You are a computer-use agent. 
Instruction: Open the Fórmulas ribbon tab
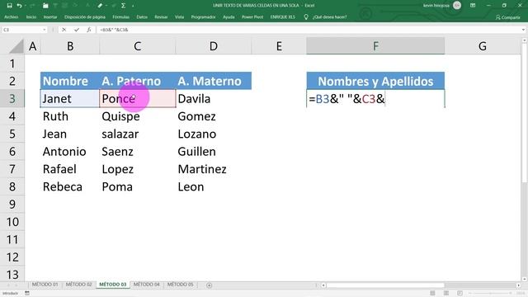click(121, 16)
